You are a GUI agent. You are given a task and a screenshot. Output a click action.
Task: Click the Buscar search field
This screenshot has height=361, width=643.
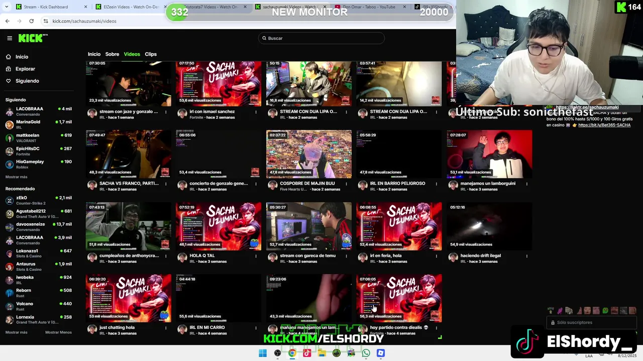(321, 38)
